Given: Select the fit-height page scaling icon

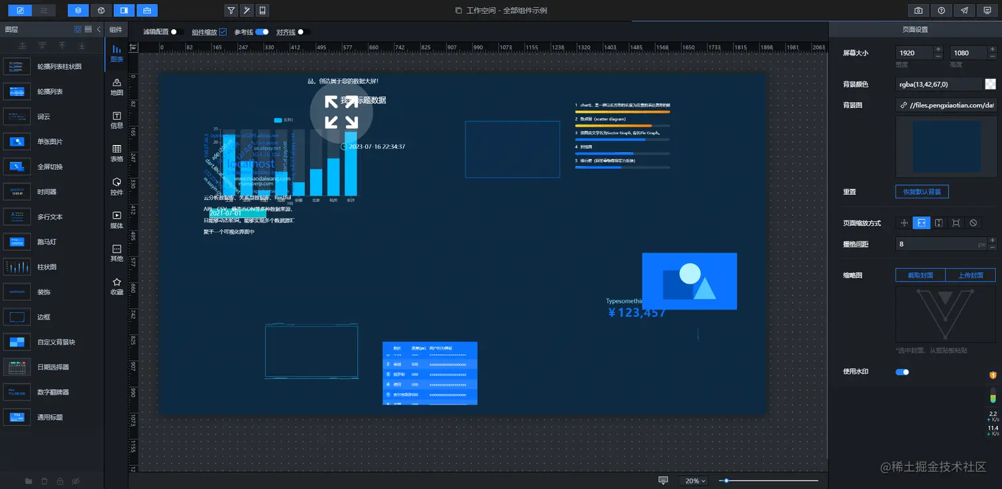Looking at the screenshot, I should point(938,223).
